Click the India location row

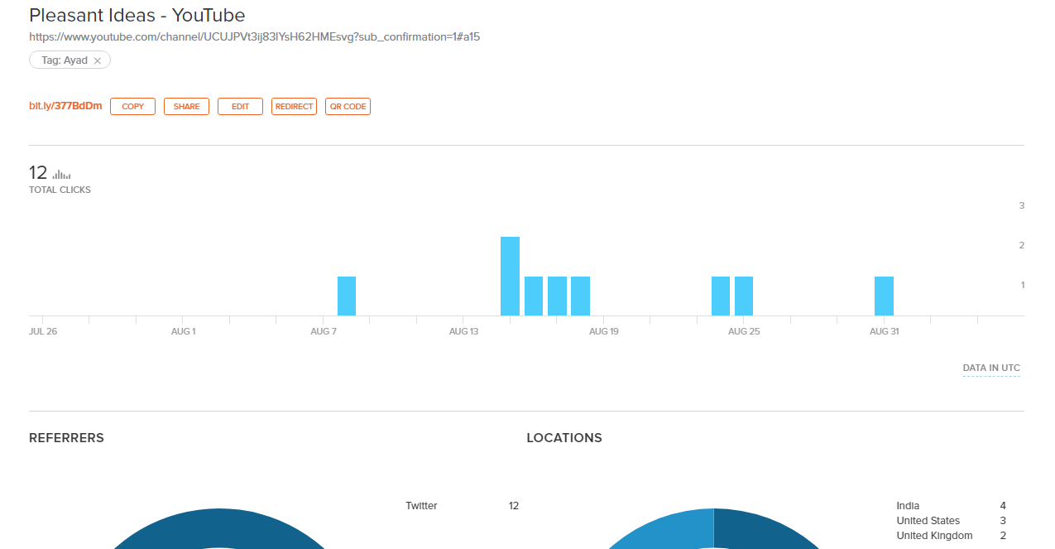tap(951, 506)
